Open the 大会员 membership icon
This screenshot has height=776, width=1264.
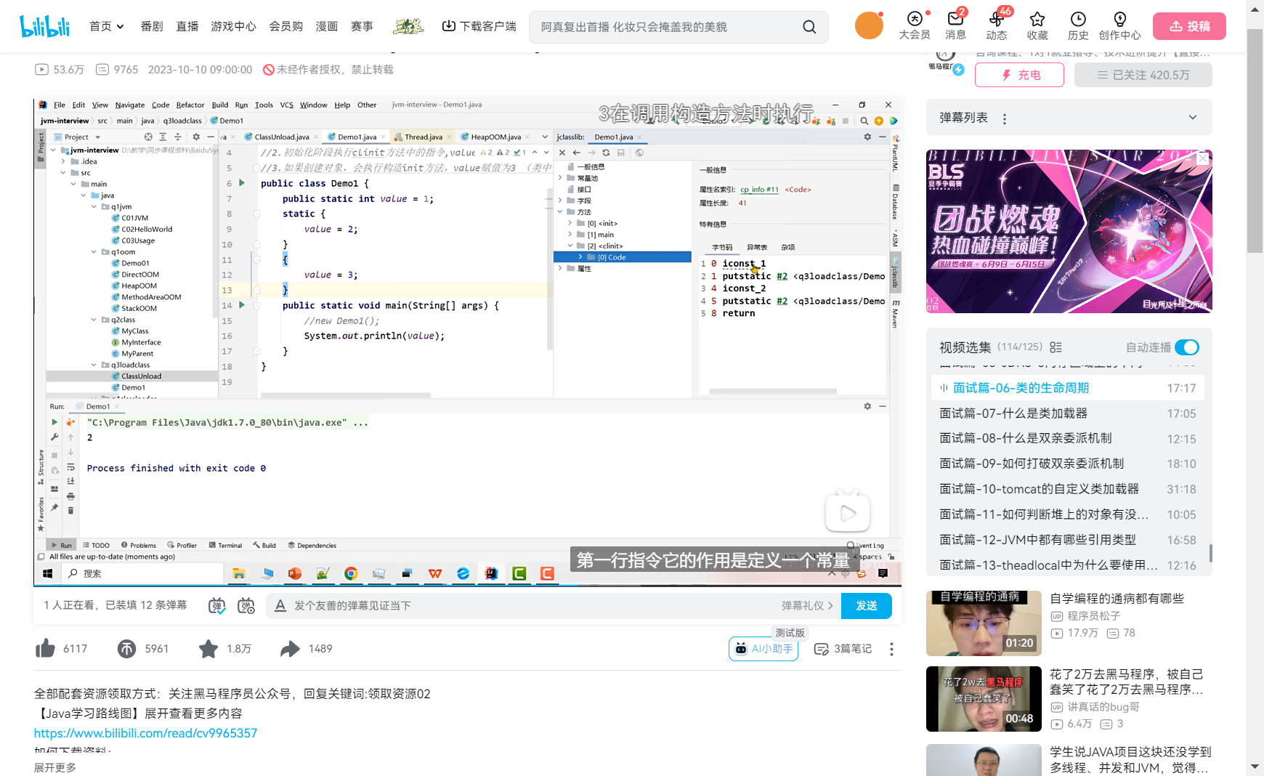click(915, 25)
